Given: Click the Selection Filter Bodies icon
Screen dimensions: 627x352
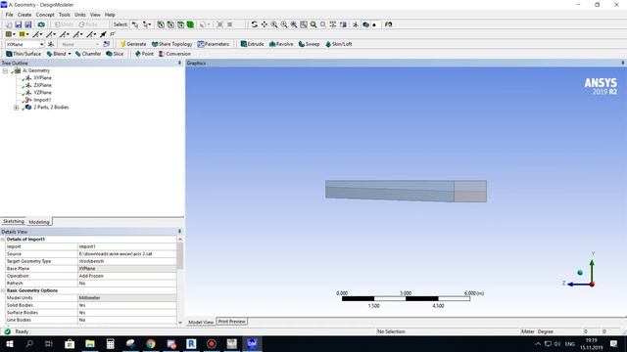Looking at the screenshot, I should pyautogui.click(x=190, y=24).
